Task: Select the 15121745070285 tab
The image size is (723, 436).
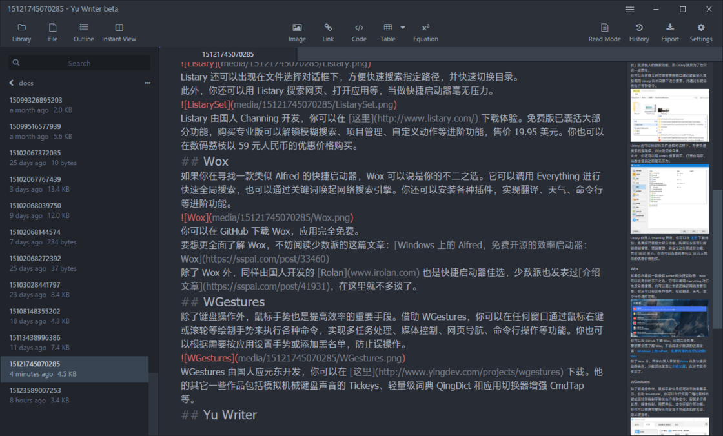Action: tap(228, 54)
